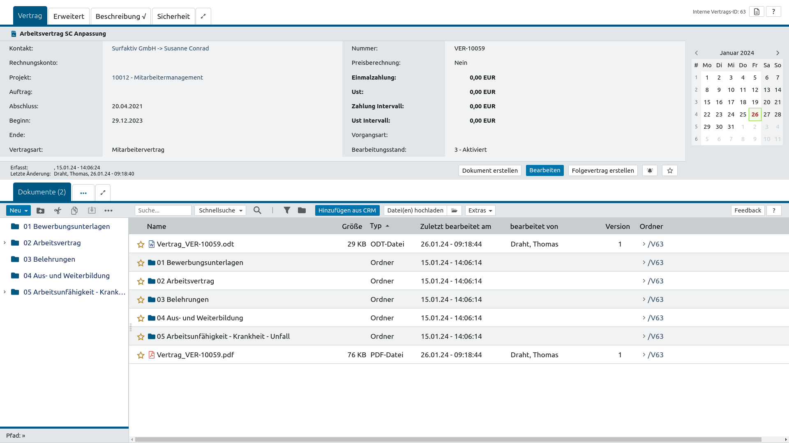The height and width of the screenshot is (443, 789).
Task: Click the document icon next to Vertrags-ID
Action: tap(757, 11)
